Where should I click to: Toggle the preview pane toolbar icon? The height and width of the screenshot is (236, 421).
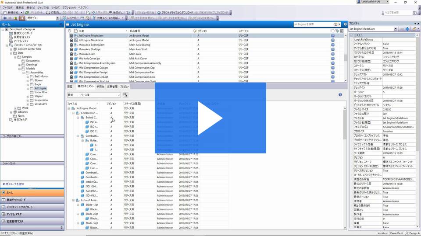point(22,18)
